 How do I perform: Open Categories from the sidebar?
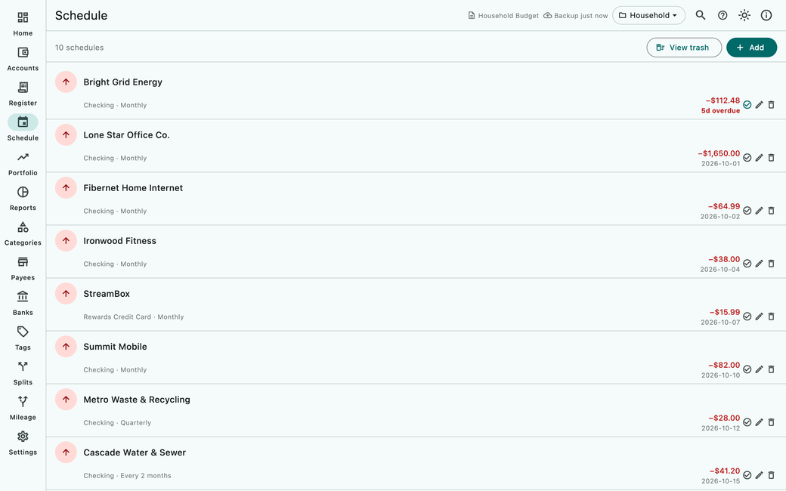tap(23, 234)
